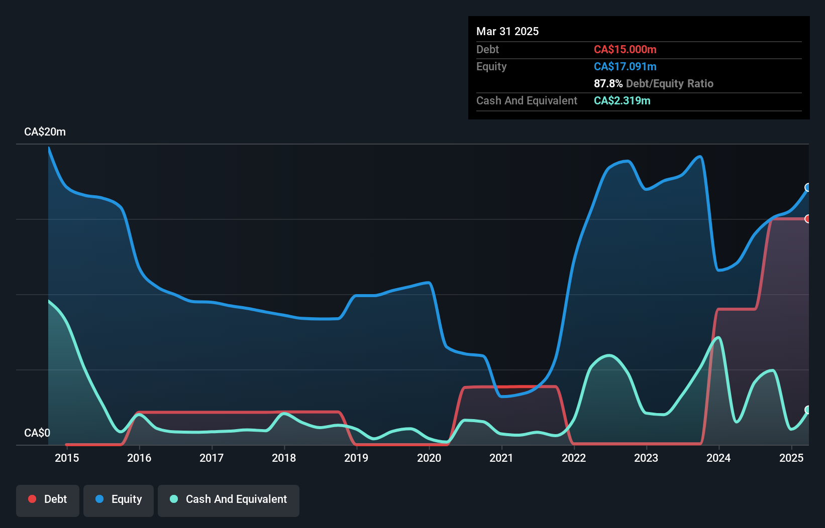Image resolution: width=825 pixels, height=528 pixels.
Task: Click the 2016 x-axis label
Action: (139, 458)
